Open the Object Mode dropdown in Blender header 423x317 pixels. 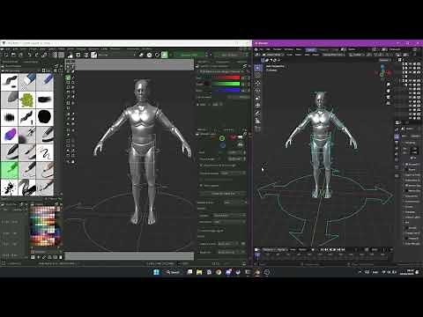click(273, 55)
